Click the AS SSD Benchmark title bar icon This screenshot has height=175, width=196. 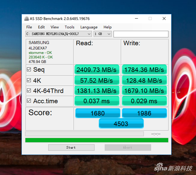tap(26, 19)
